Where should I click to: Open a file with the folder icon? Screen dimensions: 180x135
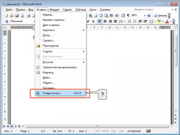(12, 16)
